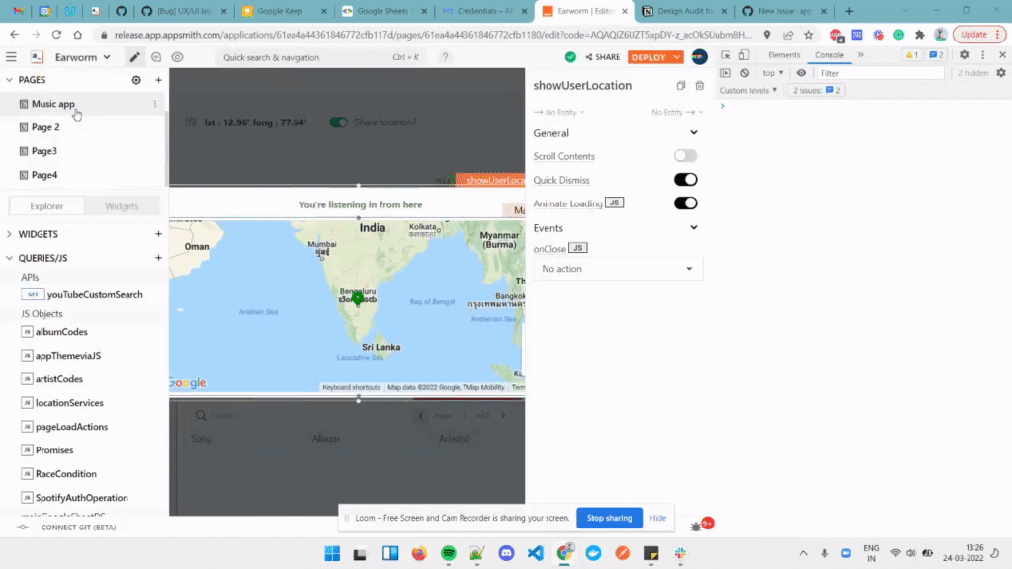Open the Custom levels dropdown

(x=749, y=90)
